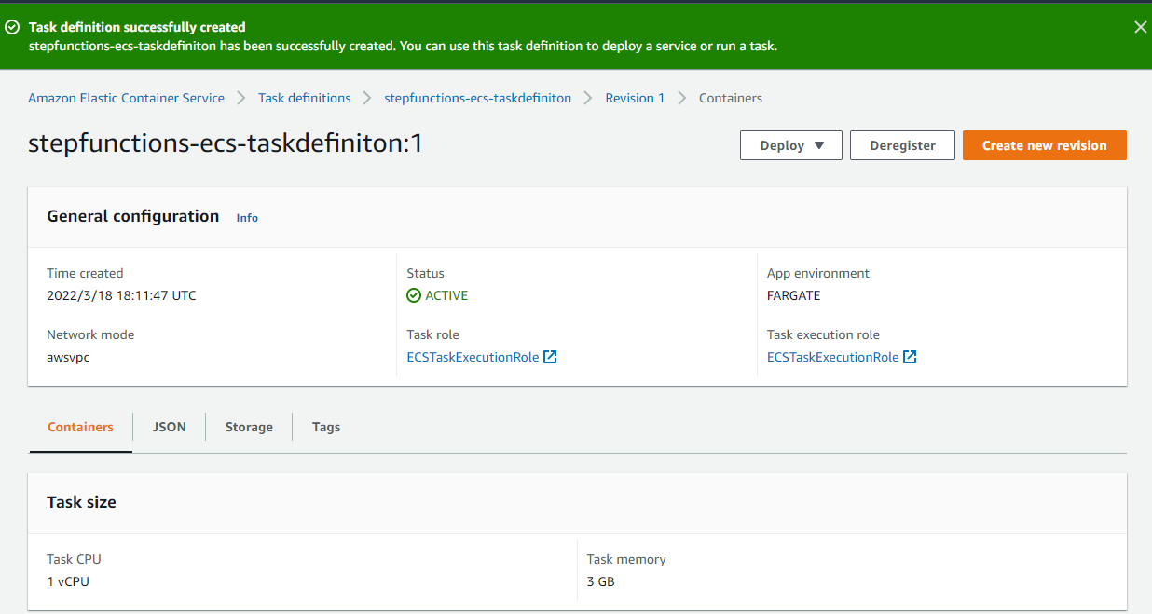Open the Task role external link icon

(550, 356)
